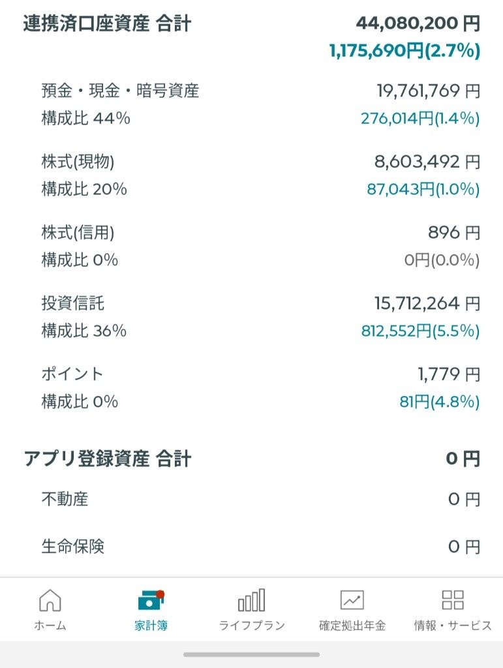This screenshot has height=668, width=503.
Task: Tap the Home house icon
Action: click(x=50, y=600)
